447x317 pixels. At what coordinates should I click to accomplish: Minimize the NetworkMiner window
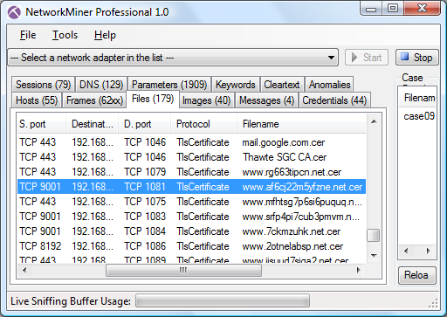point(371,8)
